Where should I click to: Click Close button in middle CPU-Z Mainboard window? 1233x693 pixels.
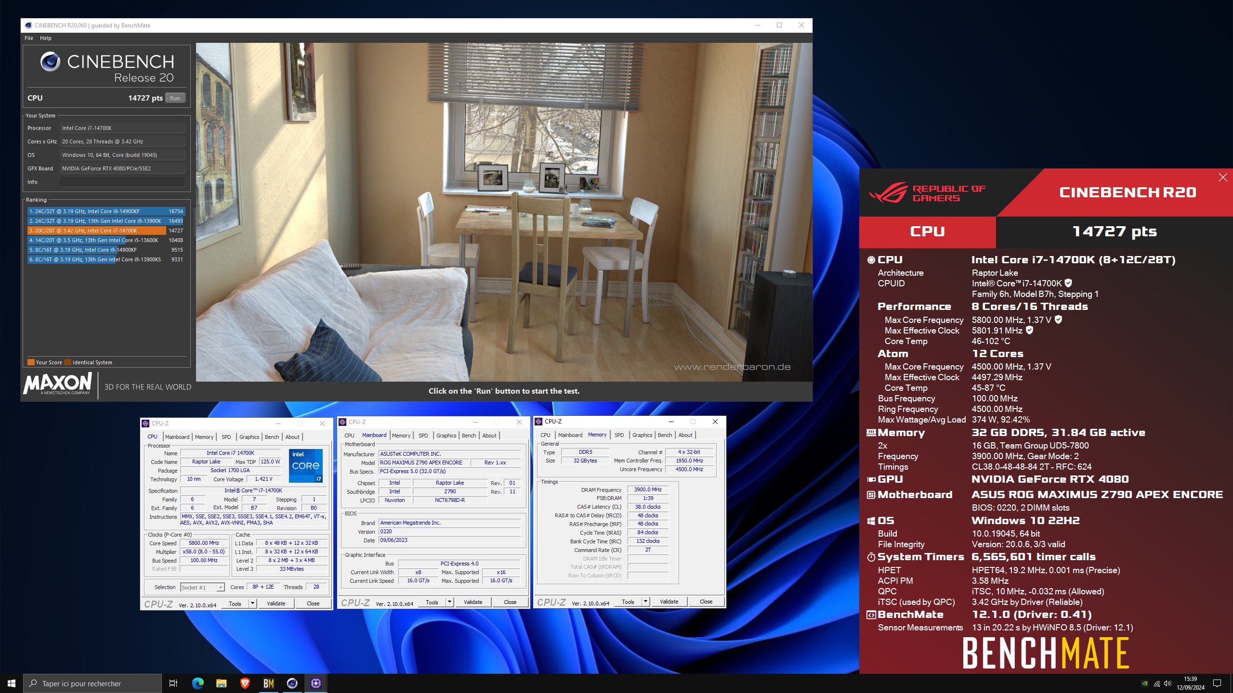(x=510, y=602)
